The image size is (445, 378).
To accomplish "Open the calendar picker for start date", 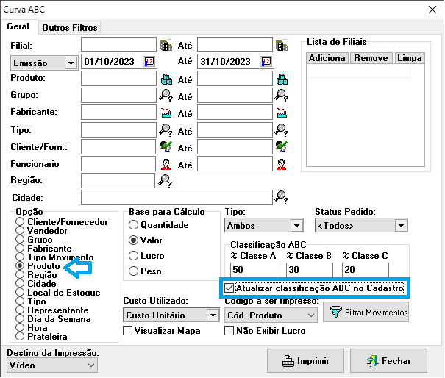I will click(x=149, y=62).
